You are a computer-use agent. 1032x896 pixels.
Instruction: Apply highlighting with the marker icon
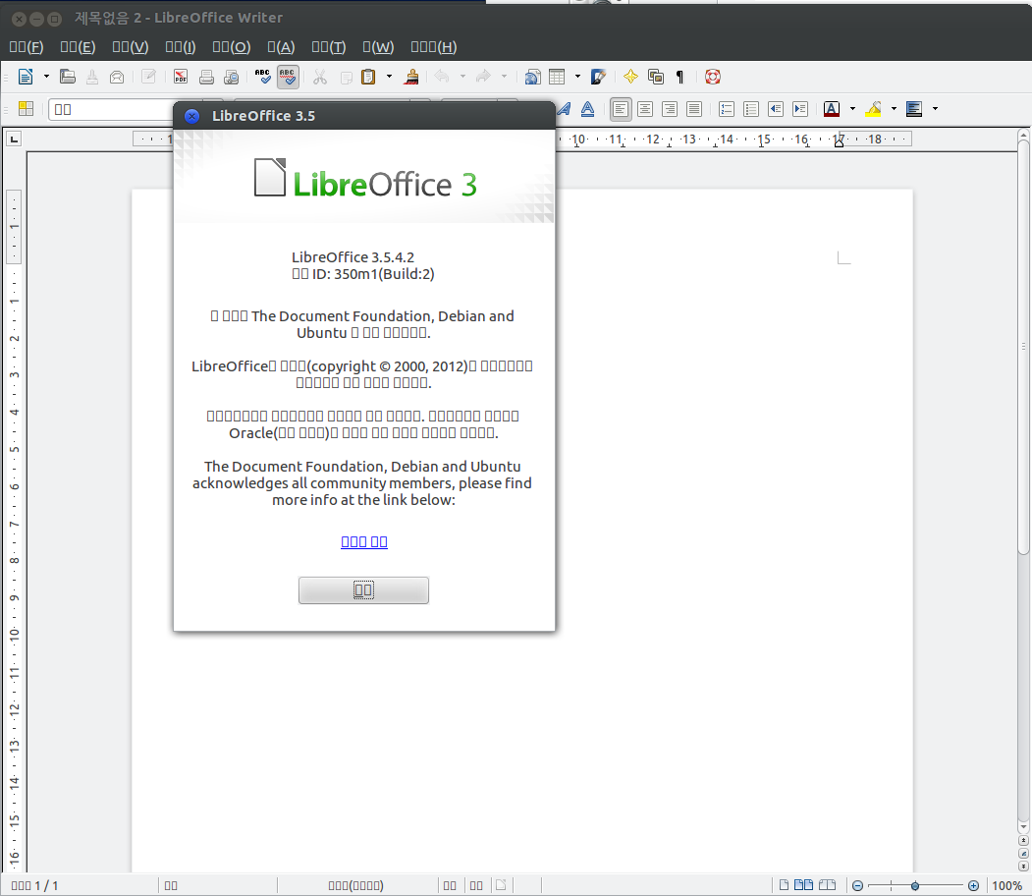[873, 109]
